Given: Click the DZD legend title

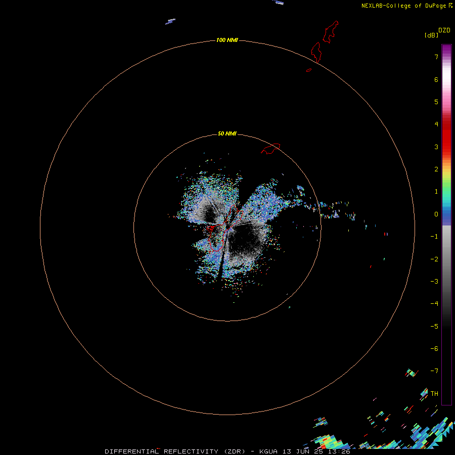Looking at the screenshot, I should (x=444, y=30).
